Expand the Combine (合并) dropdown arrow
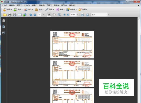141x103 pixels. click(x=22, y=10)
